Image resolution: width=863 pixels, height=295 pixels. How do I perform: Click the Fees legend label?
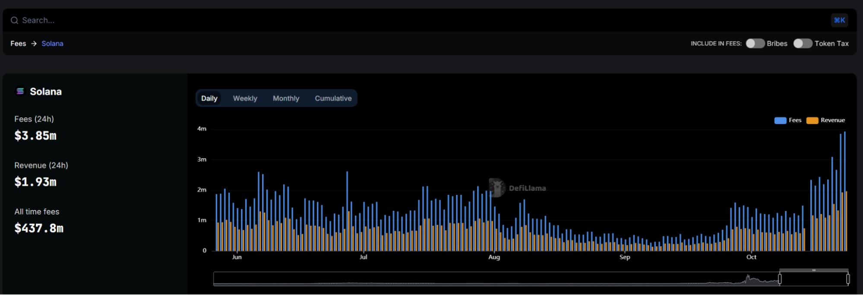point(795,120)
